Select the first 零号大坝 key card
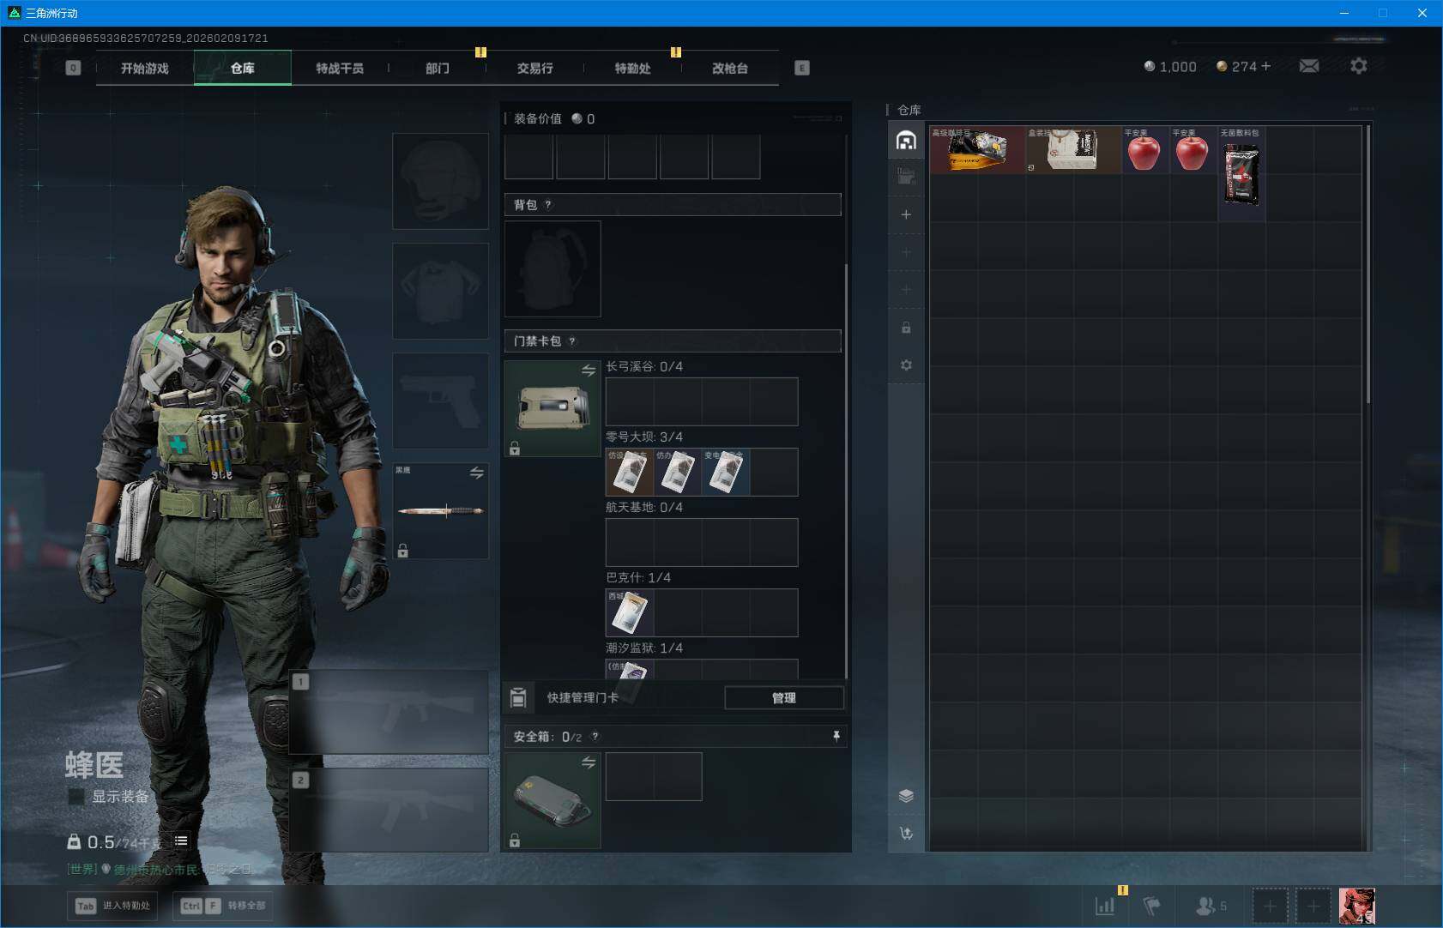This screenshot has height=928, width=1443. [x=630, y=472]
